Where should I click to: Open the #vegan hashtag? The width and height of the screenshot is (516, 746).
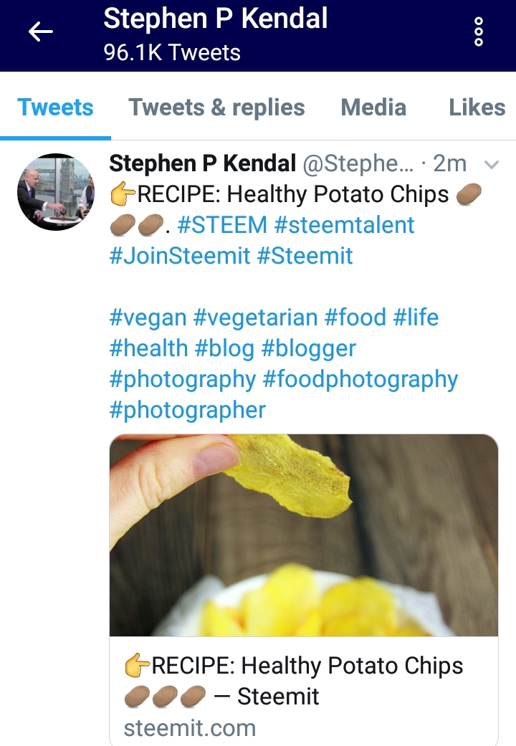point(148,317)
